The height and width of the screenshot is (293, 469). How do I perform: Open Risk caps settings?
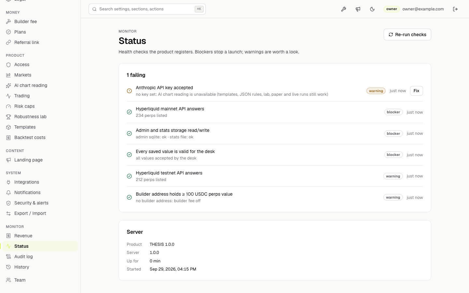point(40,106)
